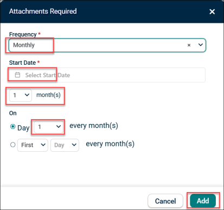Click the 'every month(s)' text beside Day

94,126
